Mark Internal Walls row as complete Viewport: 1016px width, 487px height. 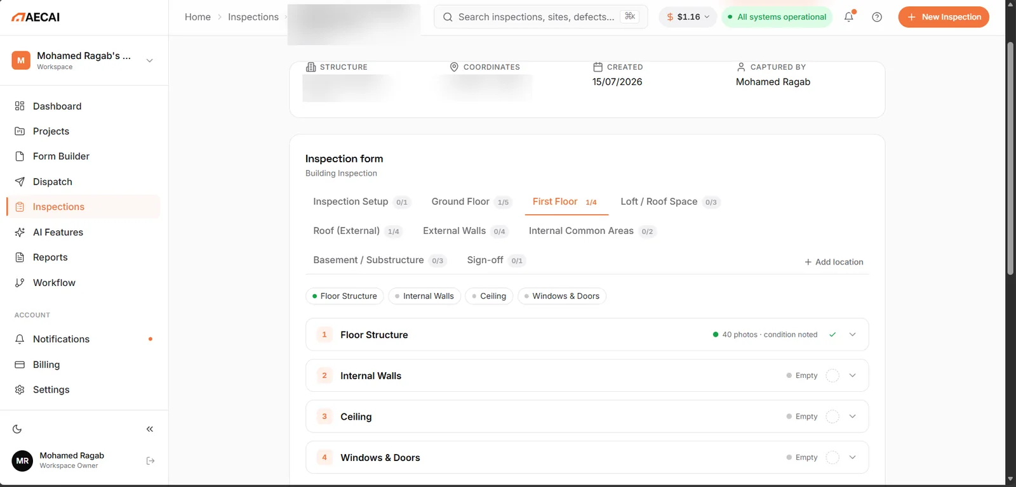[x=832, y=375]
